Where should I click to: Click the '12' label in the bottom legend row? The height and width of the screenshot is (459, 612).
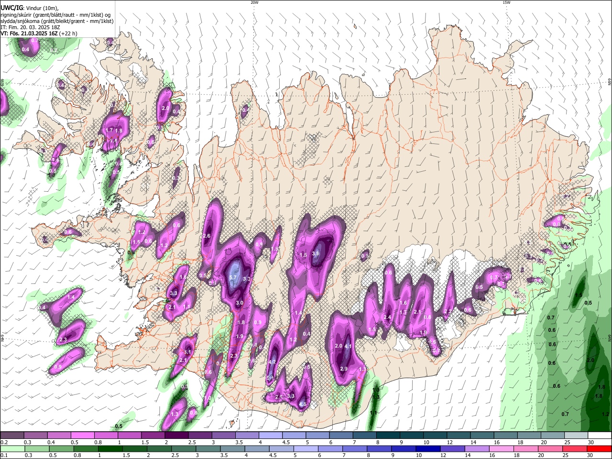coord(443,455)
